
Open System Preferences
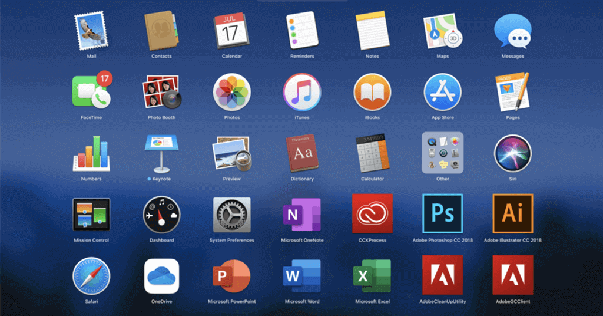(x=232, y=215)
